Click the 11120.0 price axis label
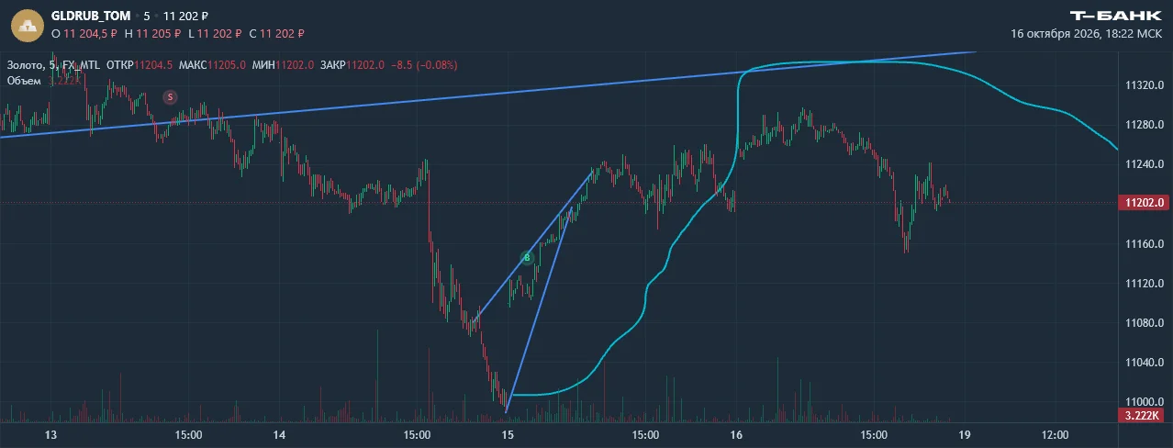The width and height of the screenshot is (1173, 448). (1145, 284)
